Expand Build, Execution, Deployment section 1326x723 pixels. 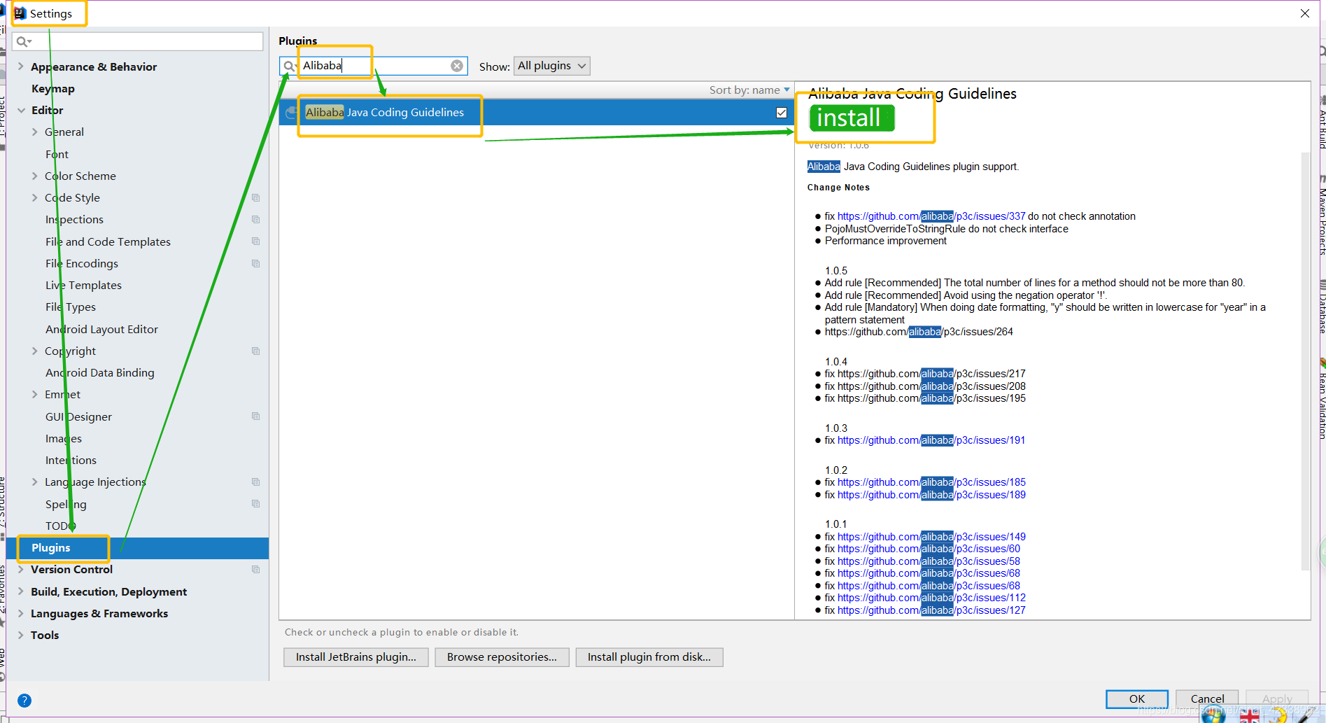coord(21,591)
